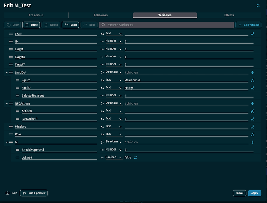The image size is (267, 203).
Task: Undo the last change
Action: (70, 25)
